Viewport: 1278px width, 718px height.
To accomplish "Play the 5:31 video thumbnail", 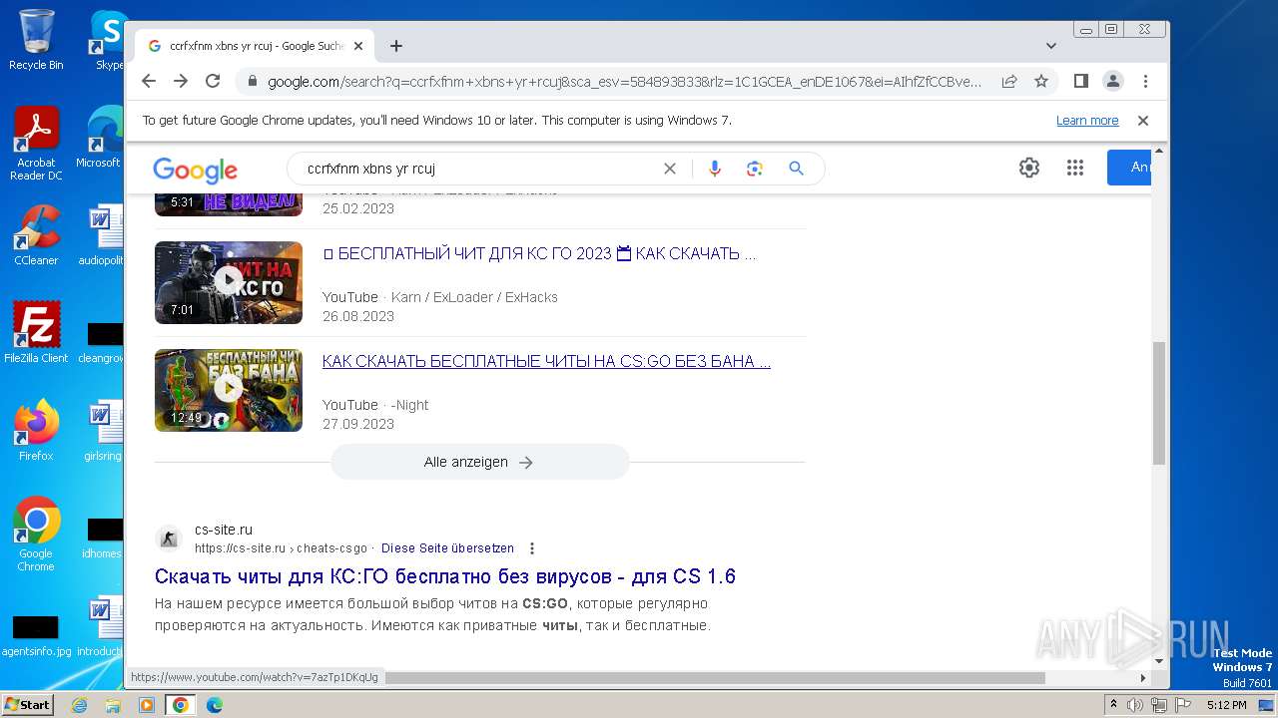I will pos(229,202).
